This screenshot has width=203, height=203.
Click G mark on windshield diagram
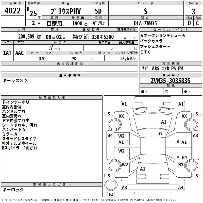click(x=160, y=134)
